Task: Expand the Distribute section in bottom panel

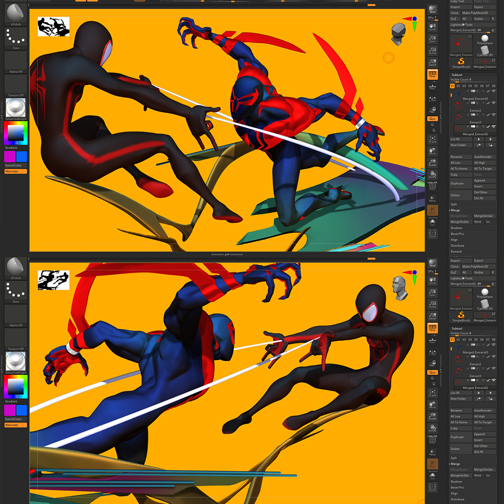Action: pos(457,499)
